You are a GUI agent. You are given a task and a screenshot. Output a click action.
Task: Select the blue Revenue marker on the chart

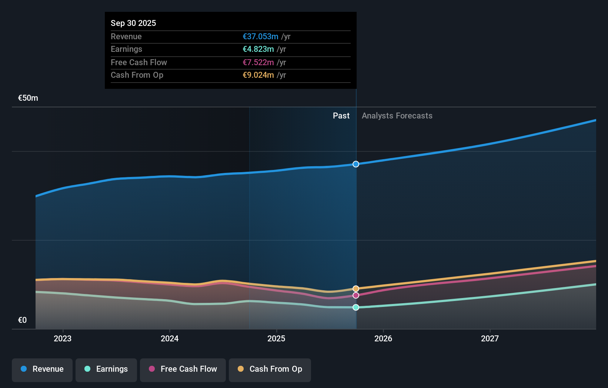click(x=356, y=164)
